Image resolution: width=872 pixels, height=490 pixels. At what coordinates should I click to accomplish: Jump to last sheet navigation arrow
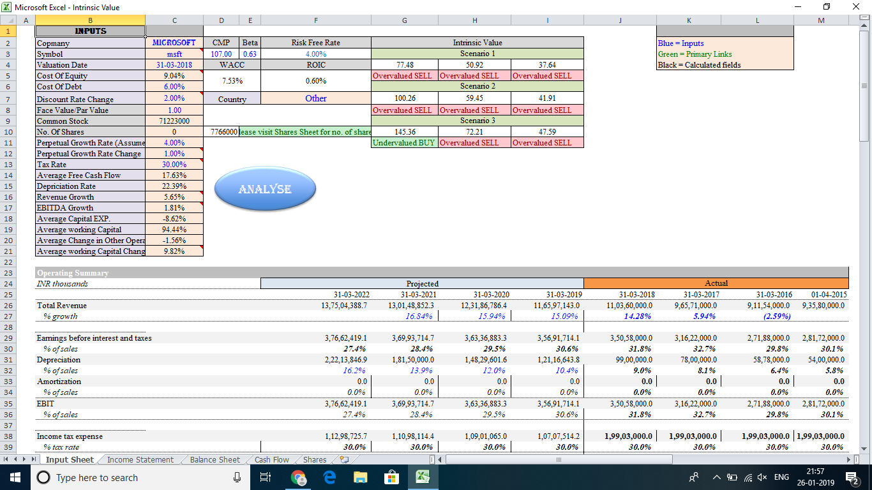[x=34, y=459]
